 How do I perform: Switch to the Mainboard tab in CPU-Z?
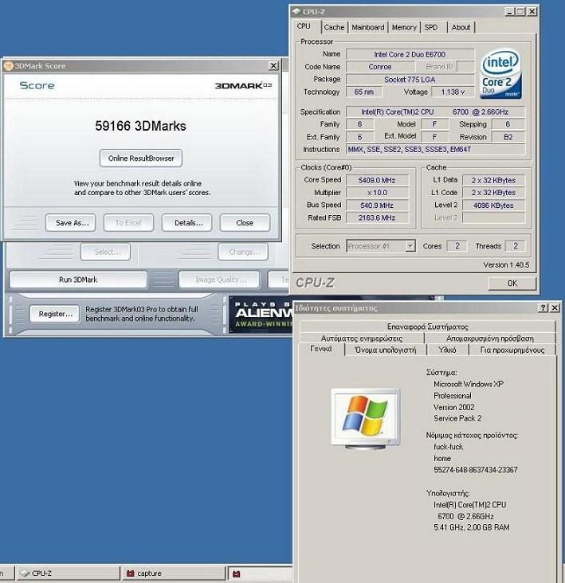pyautogui.click(x=368, y=27)
